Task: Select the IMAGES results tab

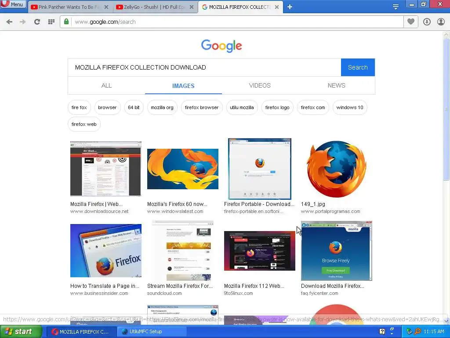Action: point(183,86)
